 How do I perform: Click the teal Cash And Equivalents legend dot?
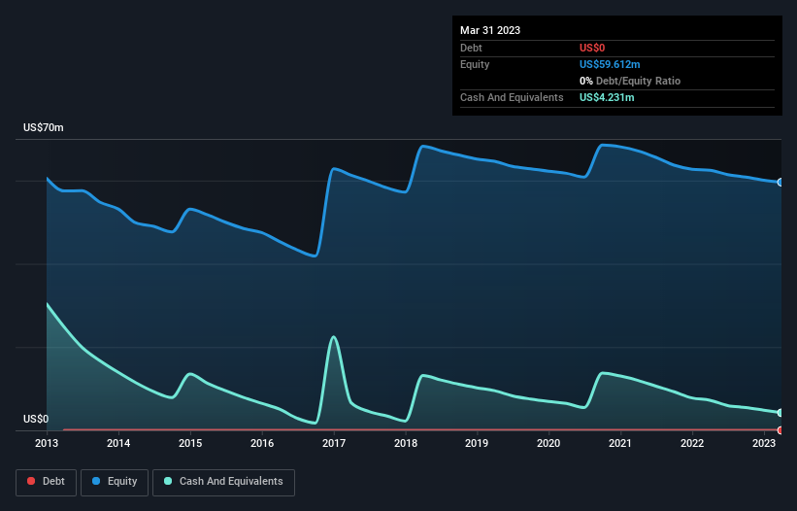coord(168,481)
